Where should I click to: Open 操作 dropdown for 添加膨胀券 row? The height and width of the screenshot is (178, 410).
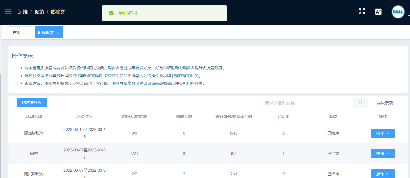383,133
